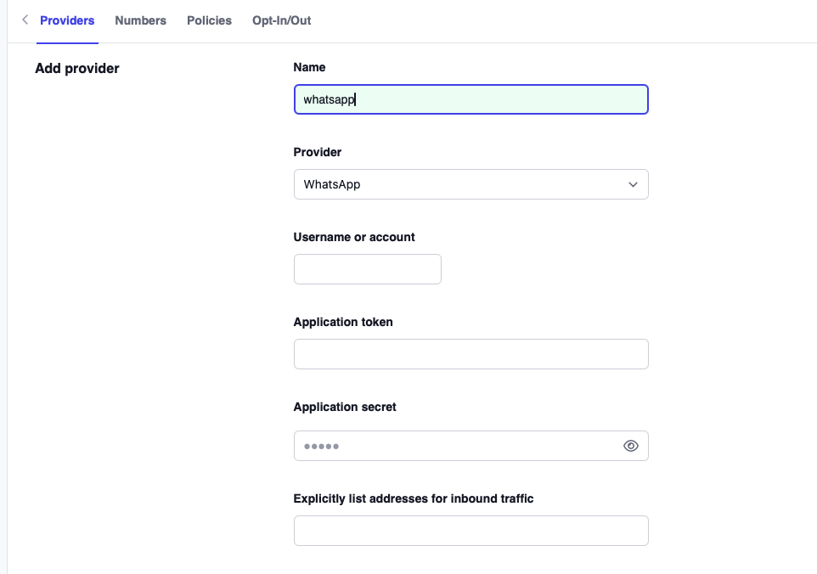
Task: Click the Explicitly list addresses label
Action: (x=414, y=498)
